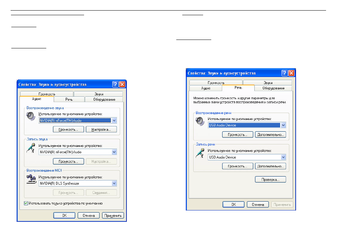337x238 pixels.
Task: Select Аудио tab in left dialog
Action: pyautogui.click(x=36, y=99)
